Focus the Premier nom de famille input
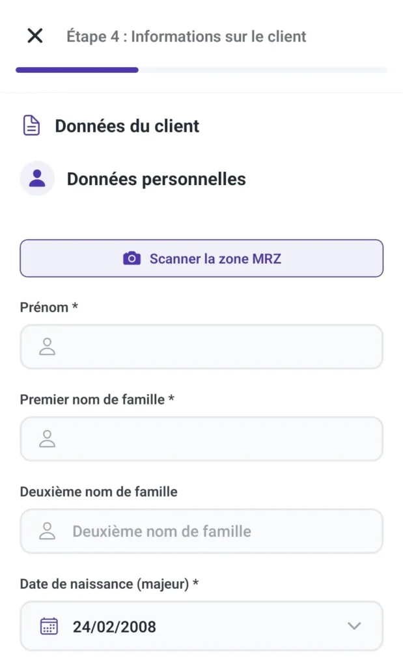Screen dimensions: 403x667 coord(202,439)
